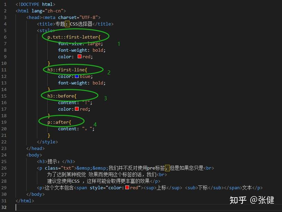Click the closing style tag
This screenshot has width=282, height=212.
coord(47,142)
